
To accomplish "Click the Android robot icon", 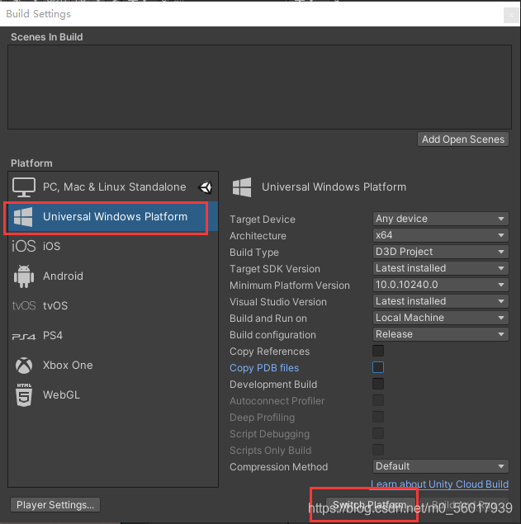I will pyautogui.click(x=24, y=276).
